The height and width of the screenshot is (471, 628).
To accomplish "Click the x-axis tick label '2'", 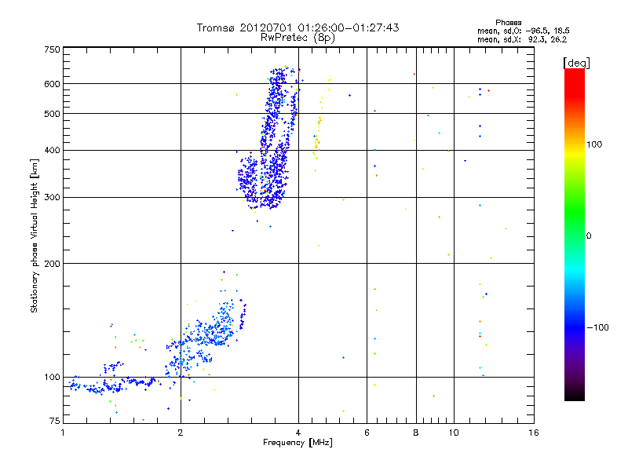I will pos(181,433).
